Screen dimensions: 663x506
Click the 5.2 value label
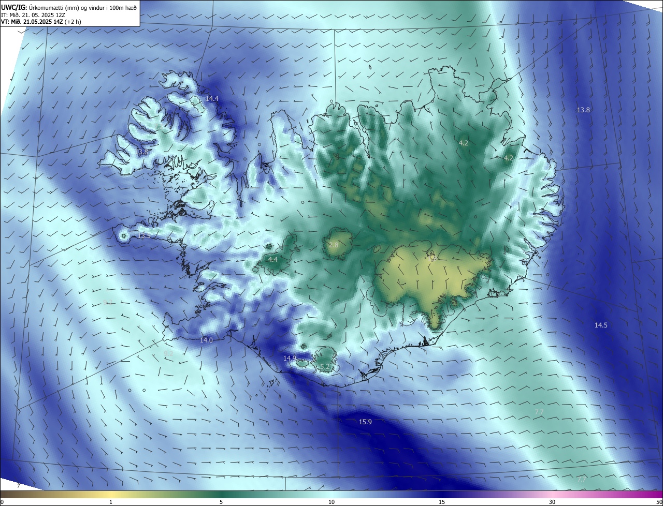(x=325, y=366)
